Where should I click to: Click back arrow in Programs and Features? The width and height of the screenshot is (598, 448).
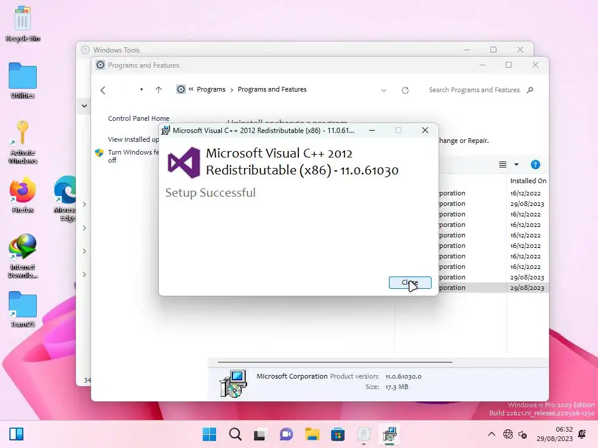pyautogui.click(x=103, y=90)
